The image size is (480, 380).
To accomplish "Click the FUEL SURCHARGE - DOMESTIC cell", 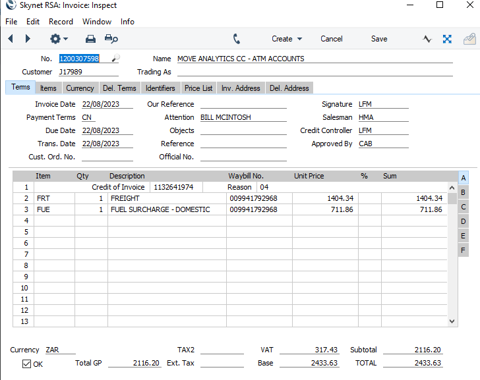I will (167, 209).
